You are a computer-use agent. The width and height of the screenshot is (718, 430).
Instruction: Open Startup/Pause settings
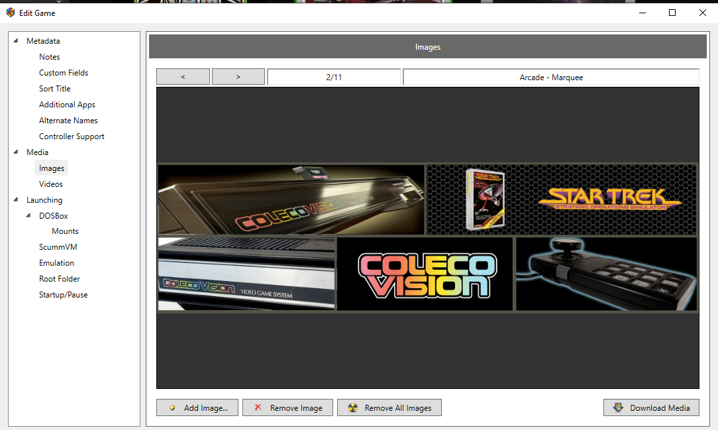pyautogui.click(x=63, y=295)
